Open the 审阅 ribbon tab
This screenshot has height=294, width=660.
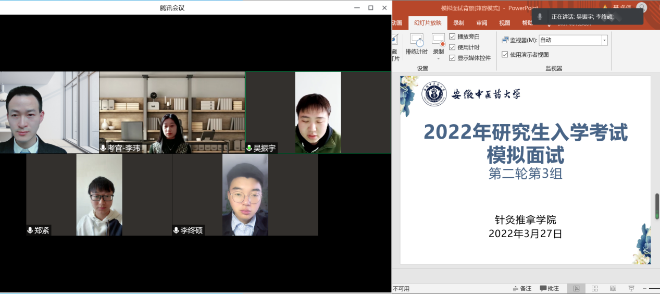pyautogui.click(x=482, y=23)
